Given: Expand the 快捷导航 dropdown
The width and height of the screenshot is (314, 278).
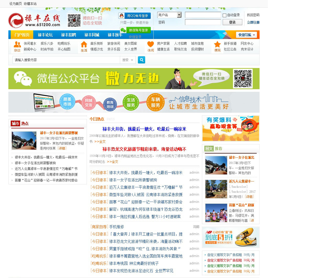Looking at the screenshot, I should click(246, 35).
